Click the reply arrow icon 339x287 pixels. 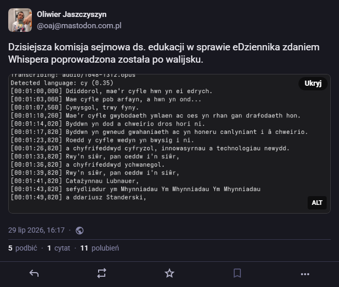[x=34, y=273]
